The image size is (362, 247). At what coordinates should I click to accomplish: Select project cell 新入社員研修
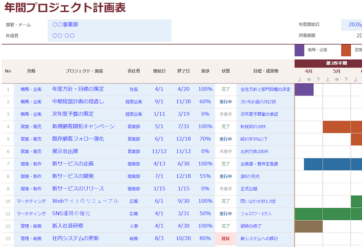(85, 226)
